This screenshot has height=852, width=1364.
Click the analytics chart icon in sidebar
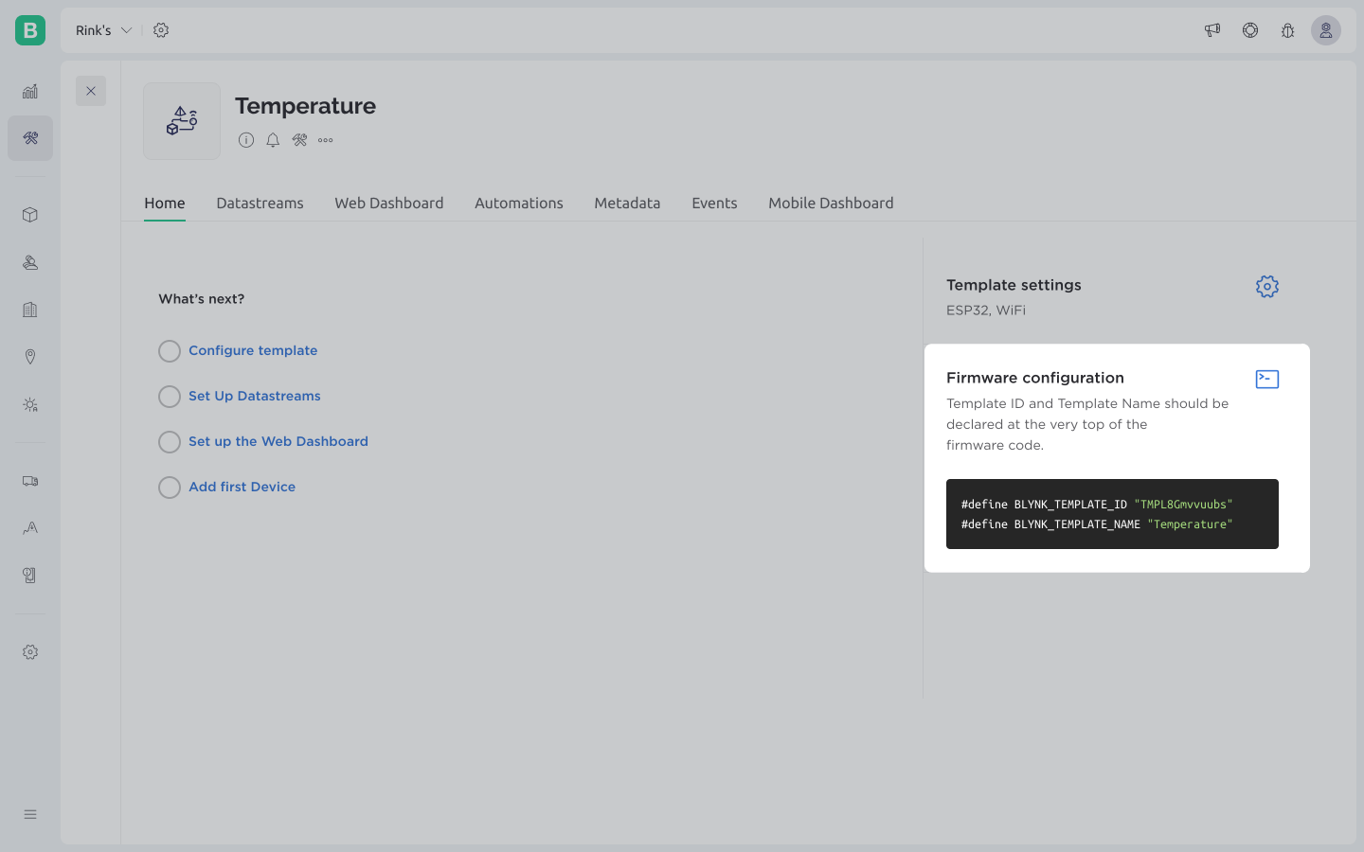point(30,92)
